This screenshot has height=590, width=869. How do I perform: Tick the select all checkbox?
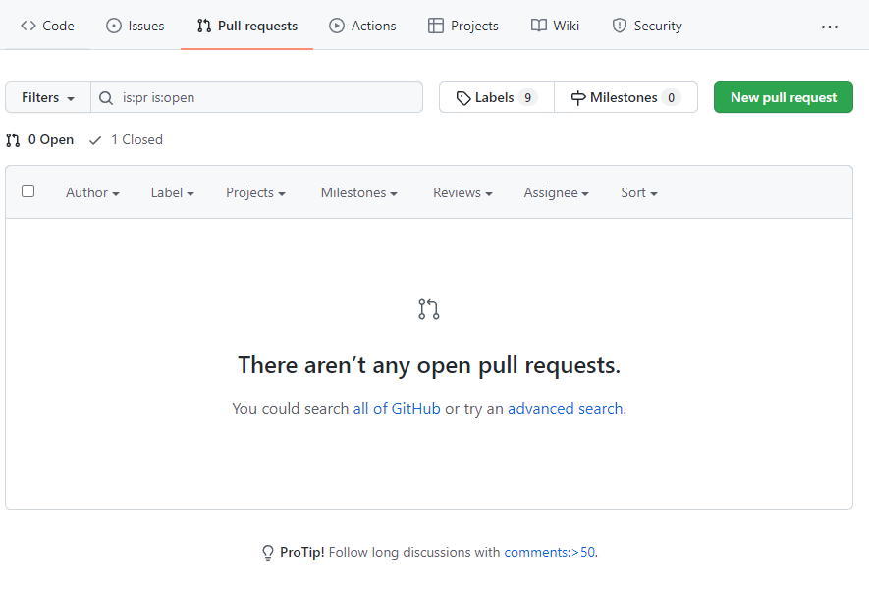click(x=28, y=191)
